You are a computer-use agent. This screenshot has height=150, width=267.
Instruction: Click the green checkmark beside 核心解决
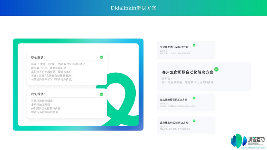101,57
